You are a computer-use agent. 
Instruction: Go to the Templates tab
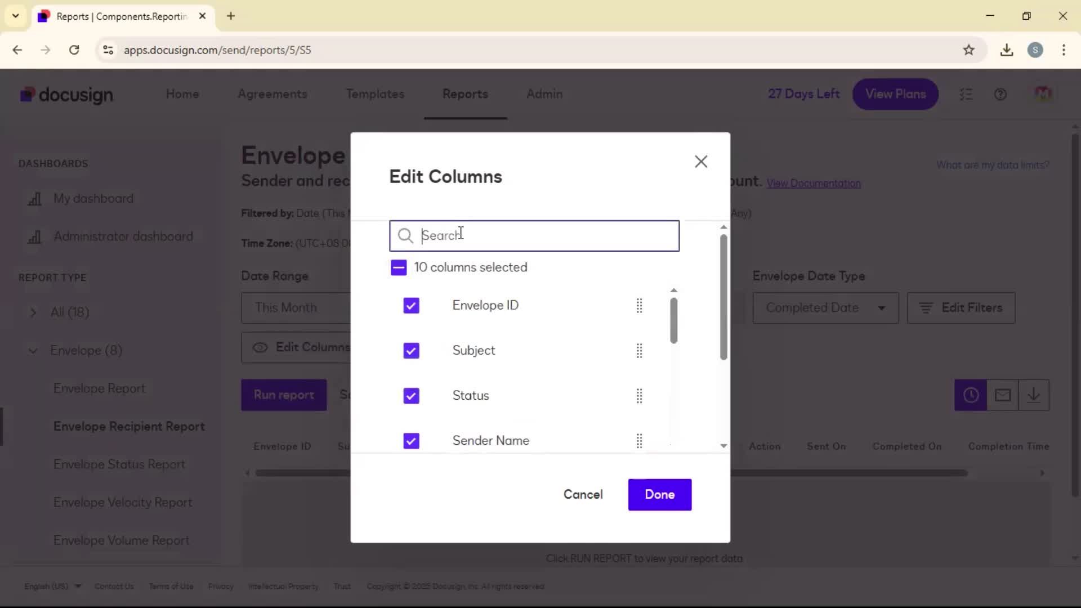coord(375,94)
